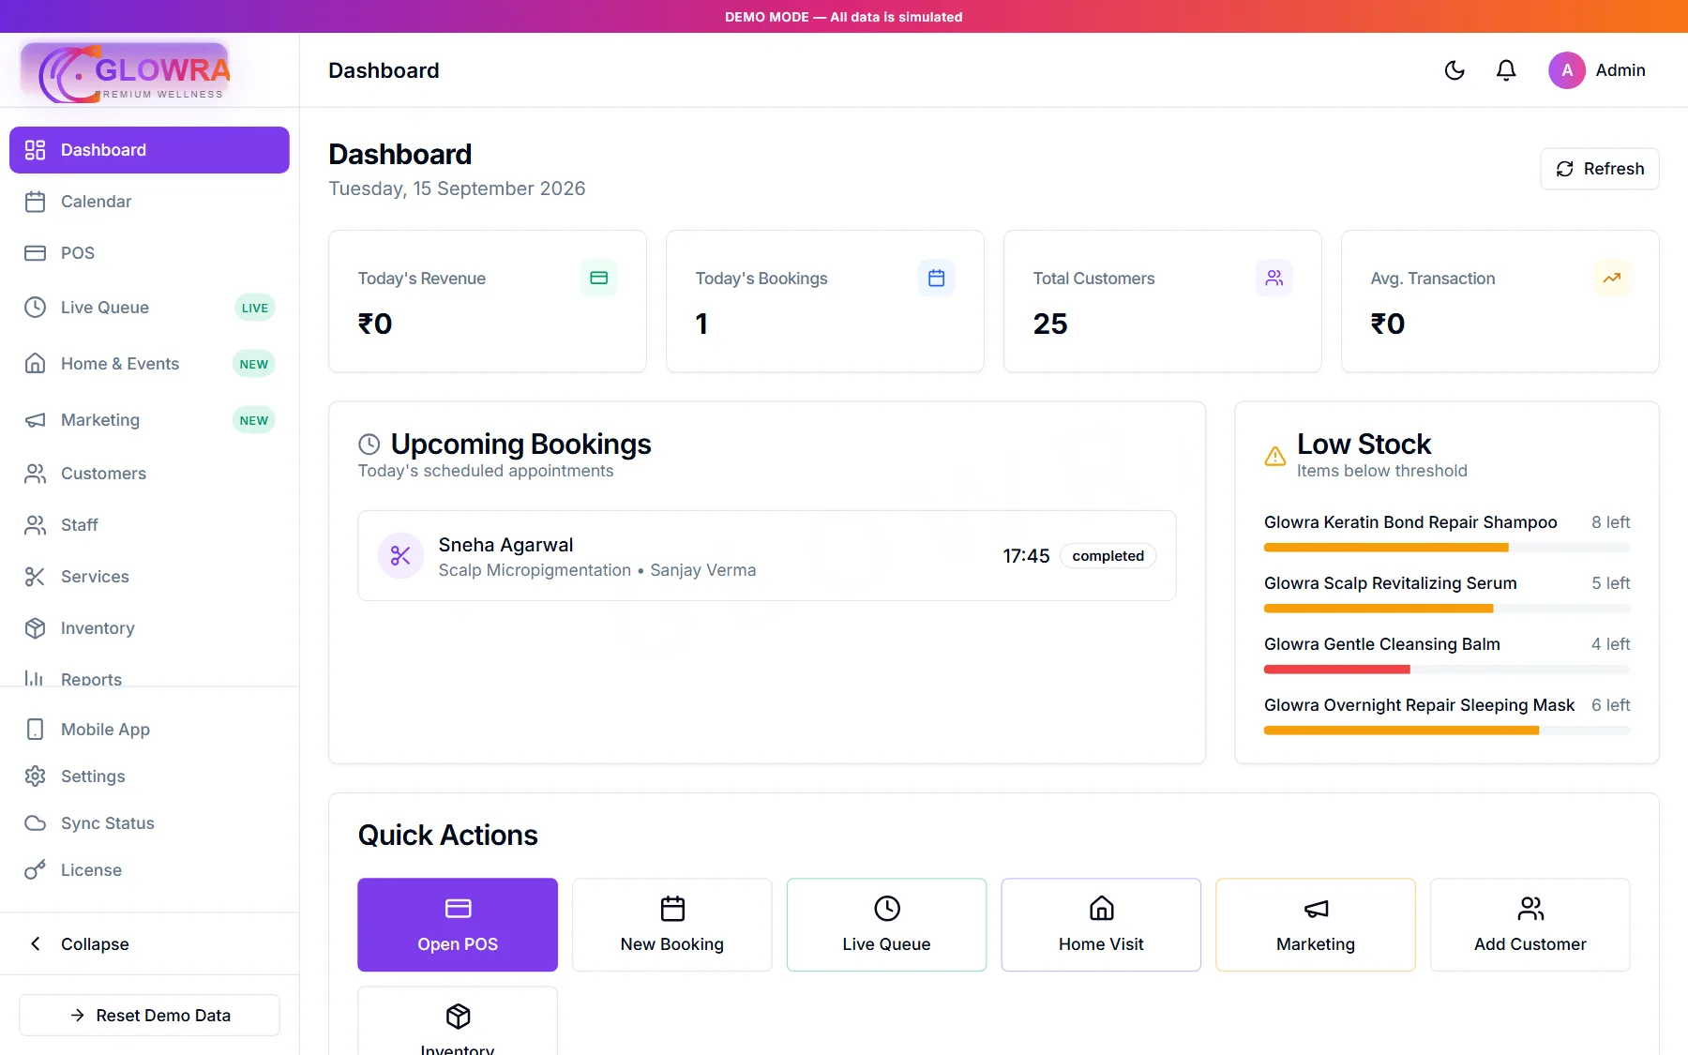Image resolution: width=1688 pixels, height=1055 pixels.
Task: Click Home Visit quick action
Action: tap(1101, 925)
